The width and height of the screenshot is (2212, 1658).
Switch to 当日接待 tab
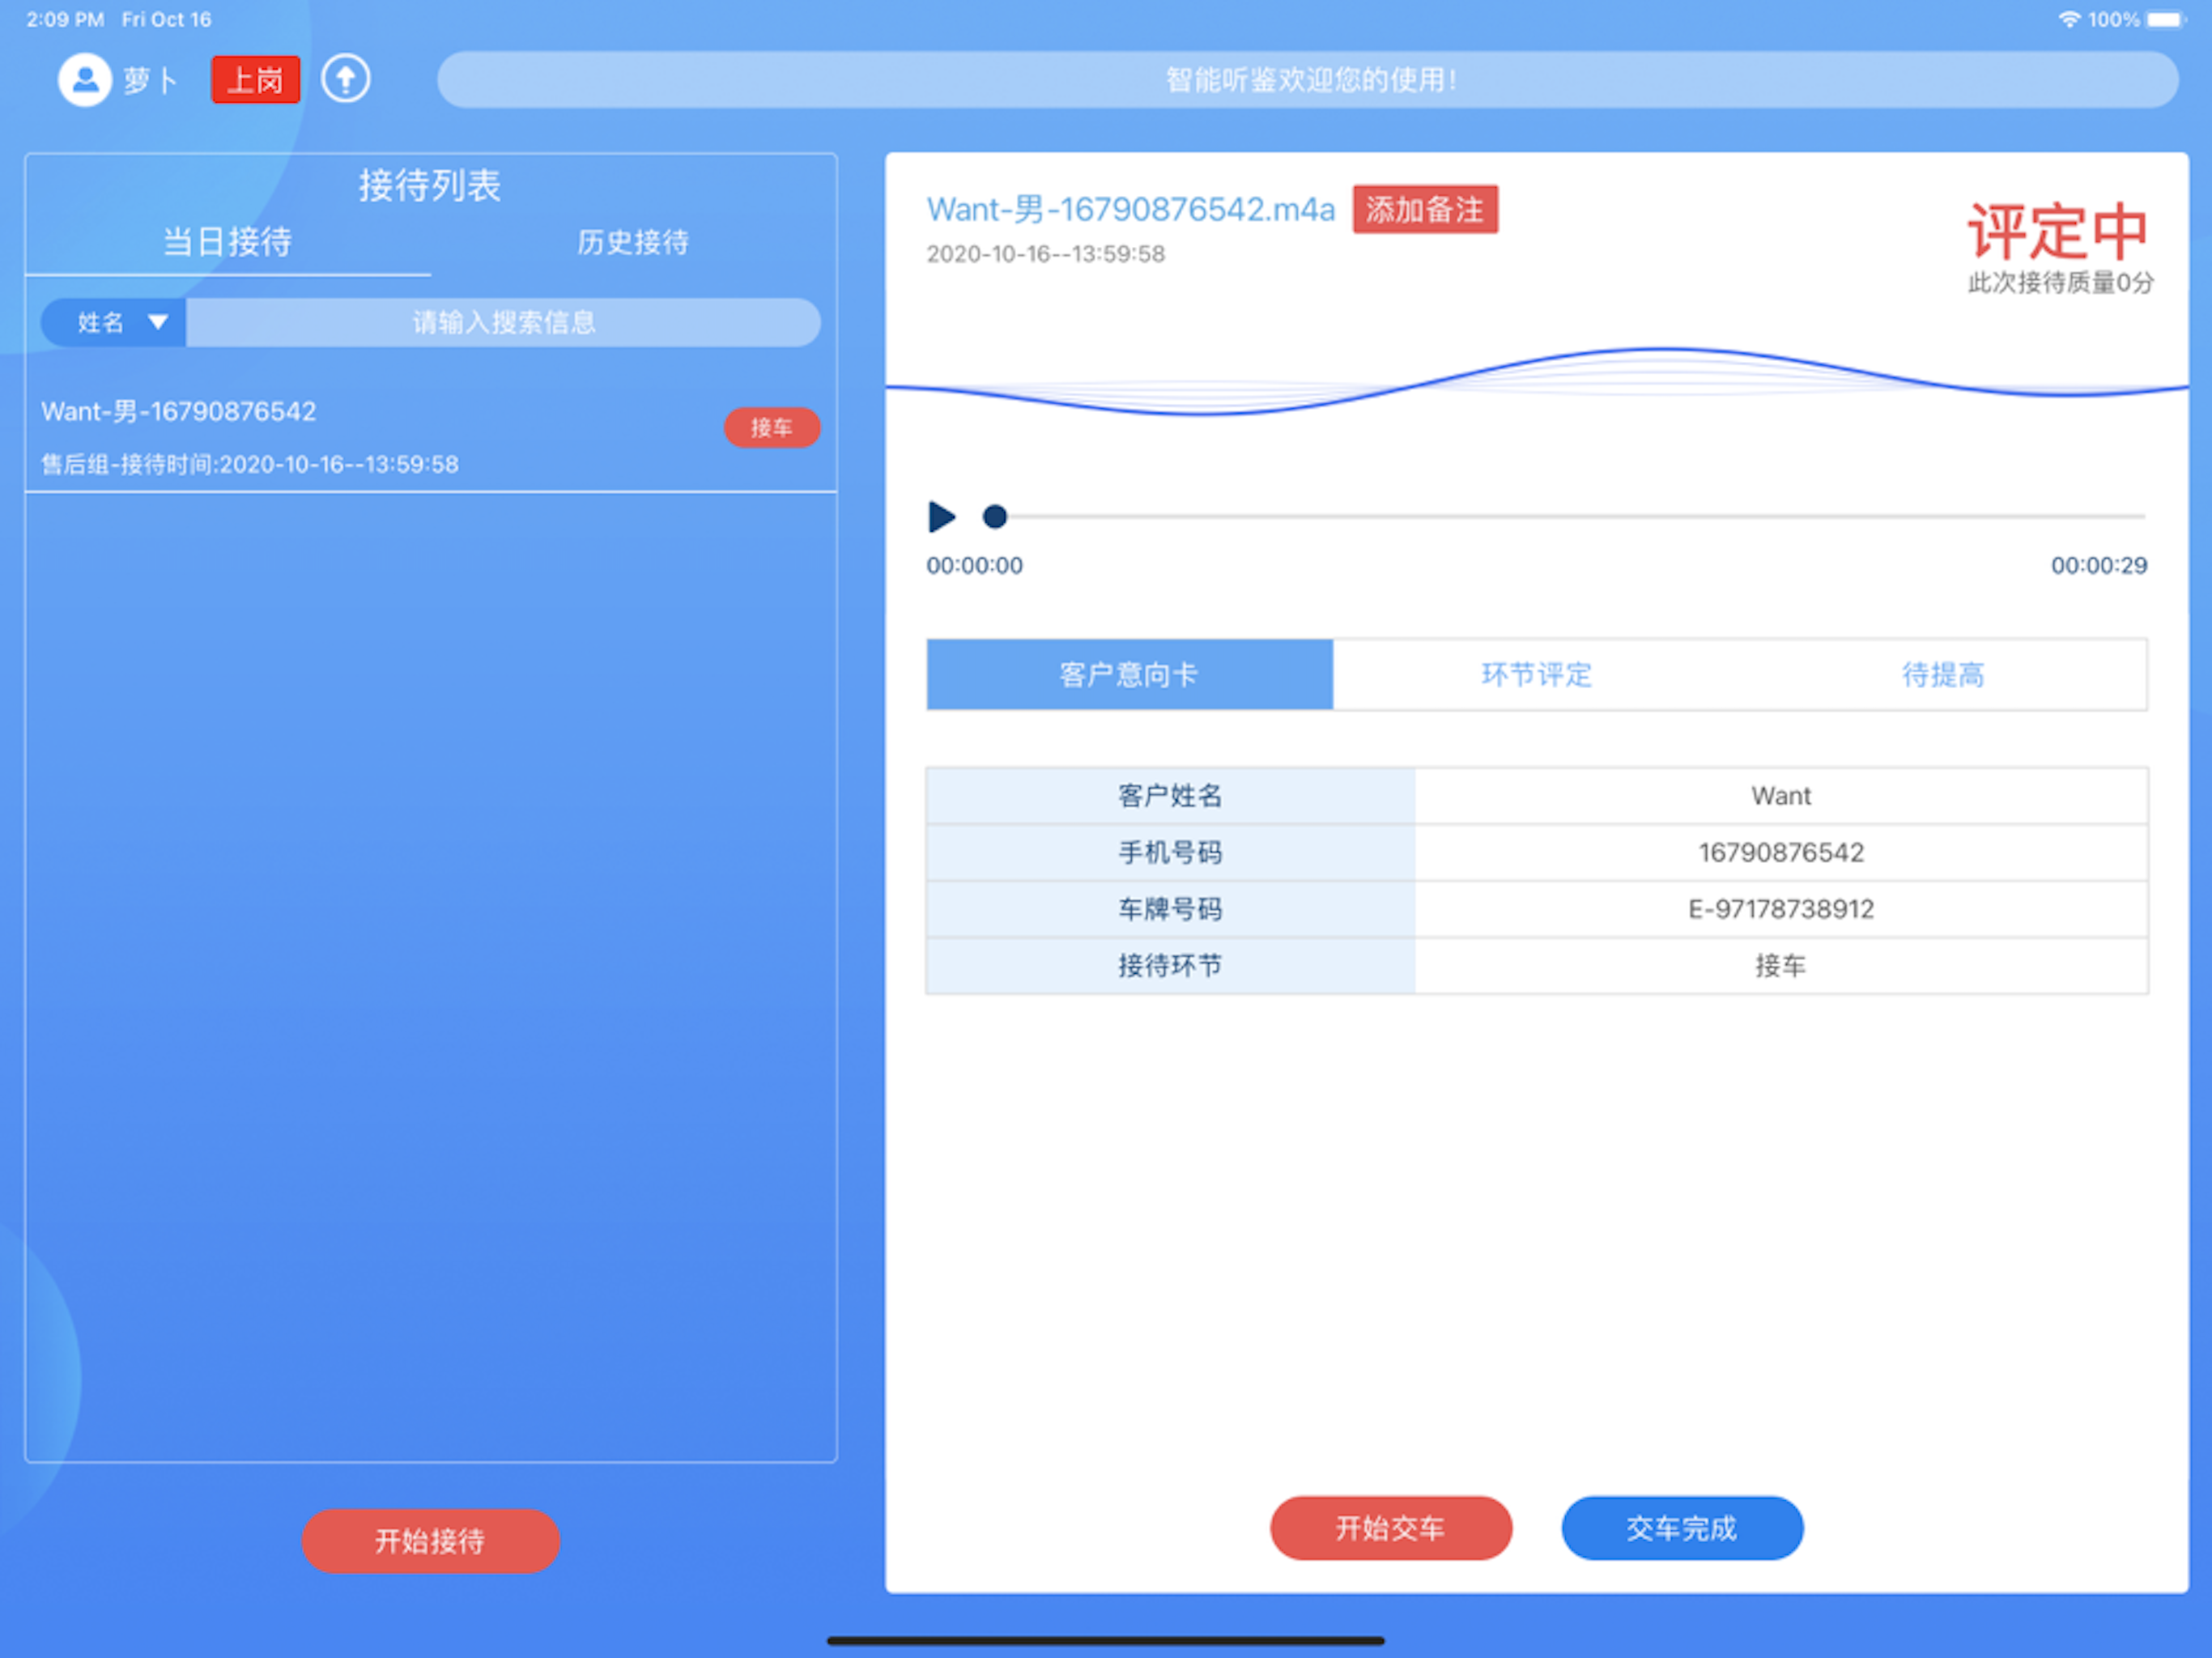(x=228, y=242)
